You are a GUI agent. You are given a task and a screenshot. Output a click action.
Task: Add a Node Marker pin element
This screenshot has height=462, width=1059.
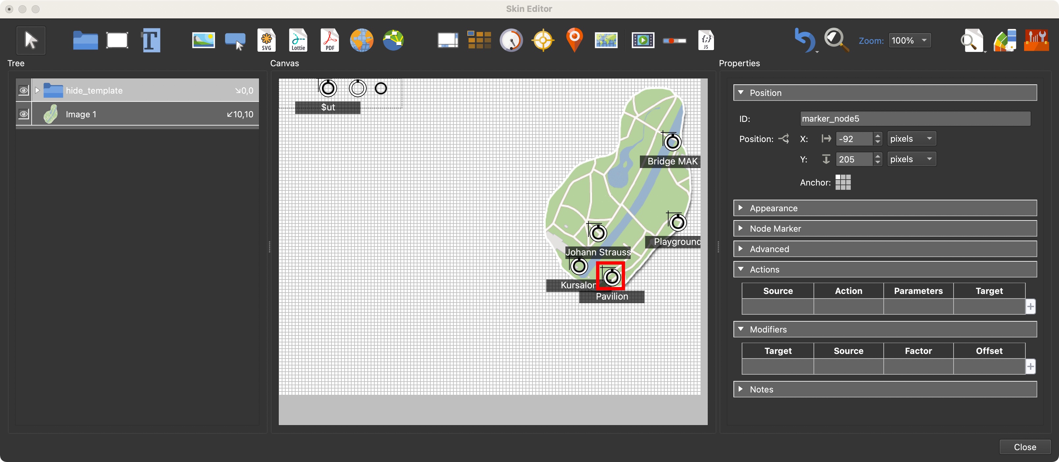pos(574,40)
